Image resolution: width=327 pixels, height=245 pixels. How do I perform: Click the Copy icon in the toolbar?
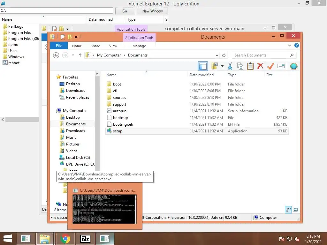(240, 66)
